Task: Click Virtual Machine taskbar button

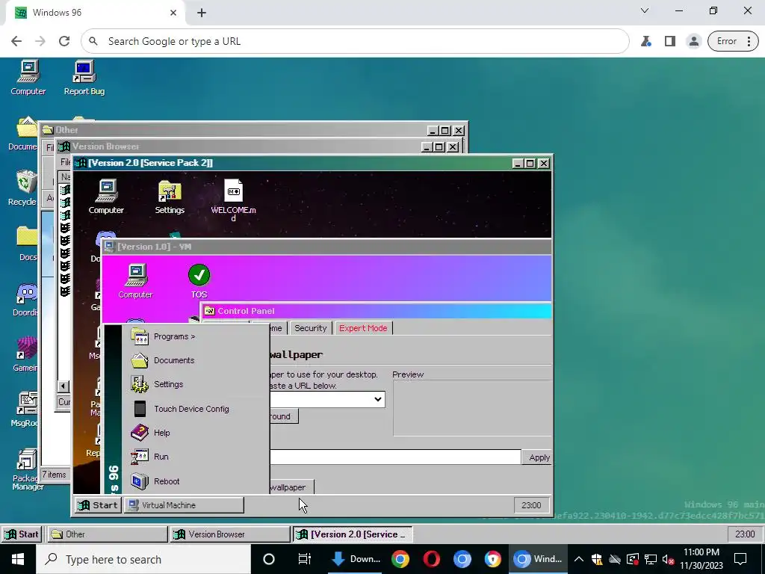Action: click(184, 504)
